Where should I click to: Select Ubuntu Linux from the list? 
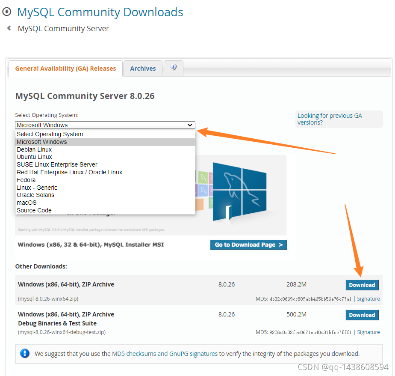pos(105,157)
